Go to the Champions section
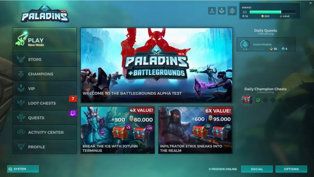The height and width of the screenshot is (177, 314). click(45, 74)
